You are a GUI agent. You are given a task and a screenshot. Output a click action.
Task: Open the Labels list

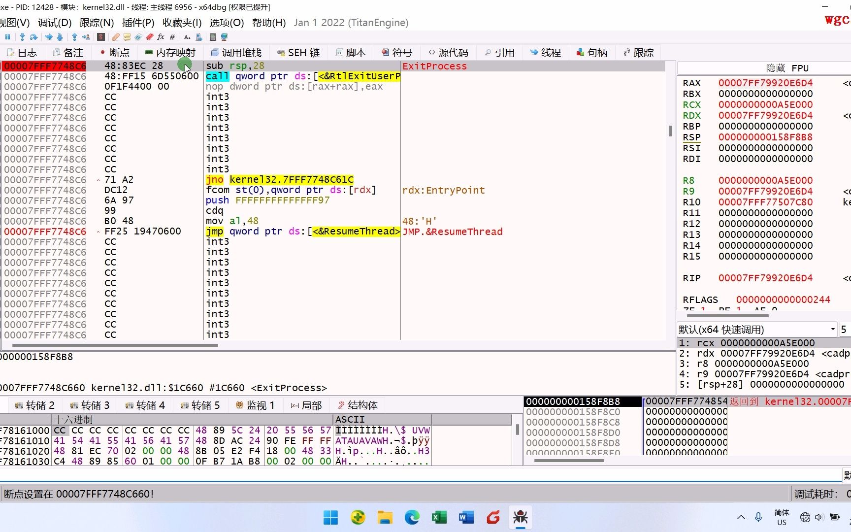[138, 37]
